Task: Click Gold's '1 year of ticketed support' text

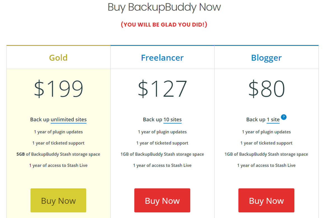Action: (58, 143)
